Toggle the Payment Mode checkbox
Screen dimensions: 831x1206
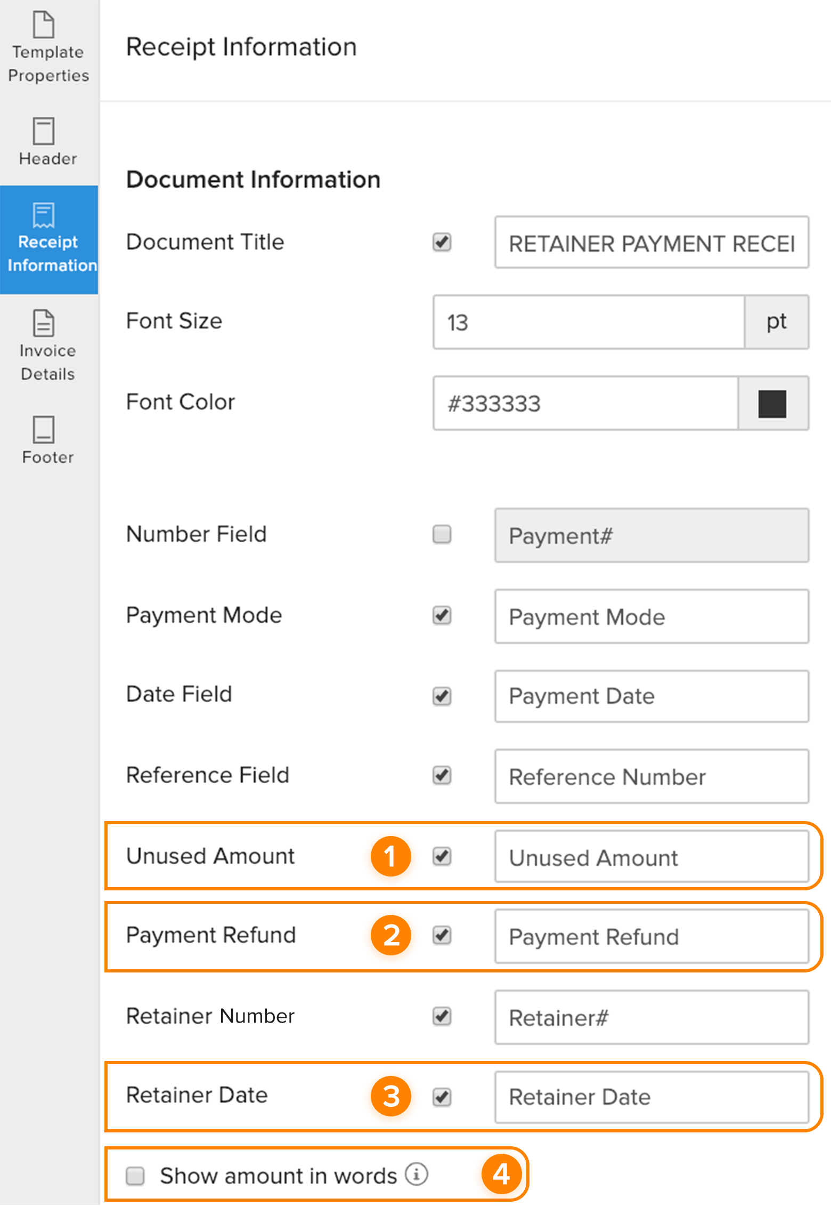[x=442, y=616]
